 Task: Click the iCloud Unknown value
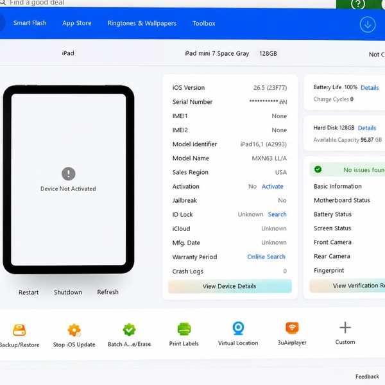click(274, 228)
